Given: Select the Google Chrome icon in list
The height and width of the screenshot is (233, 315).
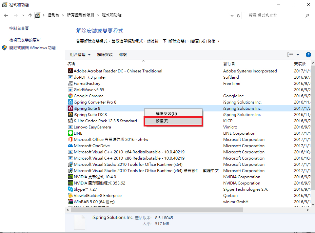Looking at the screenshot, I should tap(70, 96).
